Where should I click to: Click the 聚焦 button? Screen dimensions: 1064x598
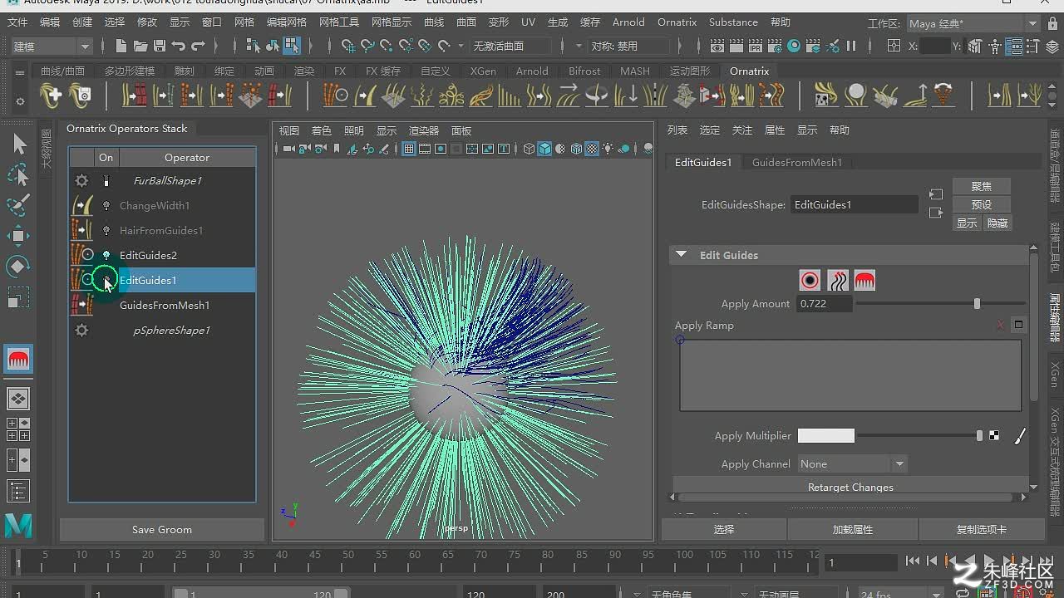pyautogui.click(x=982, y=186)
